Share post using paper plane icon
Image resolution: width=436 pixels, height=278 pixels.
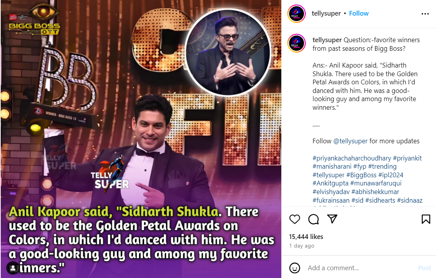[332, 219]
